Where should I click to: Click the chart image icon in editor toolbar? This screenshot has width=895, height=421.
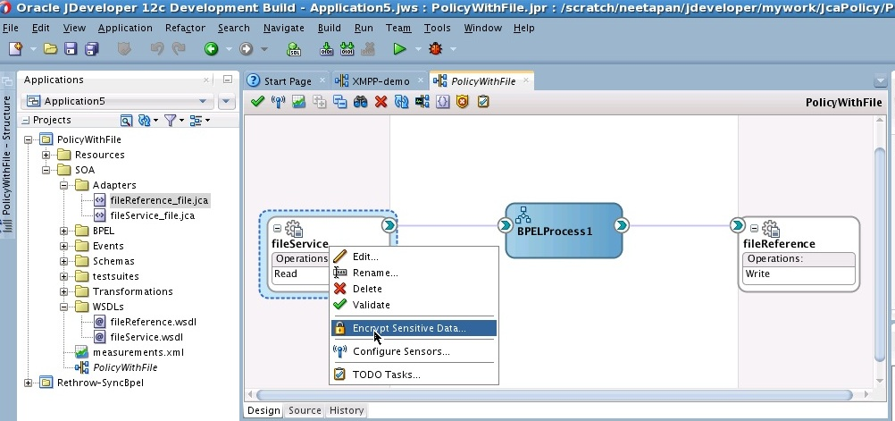(x=298, y=102)
